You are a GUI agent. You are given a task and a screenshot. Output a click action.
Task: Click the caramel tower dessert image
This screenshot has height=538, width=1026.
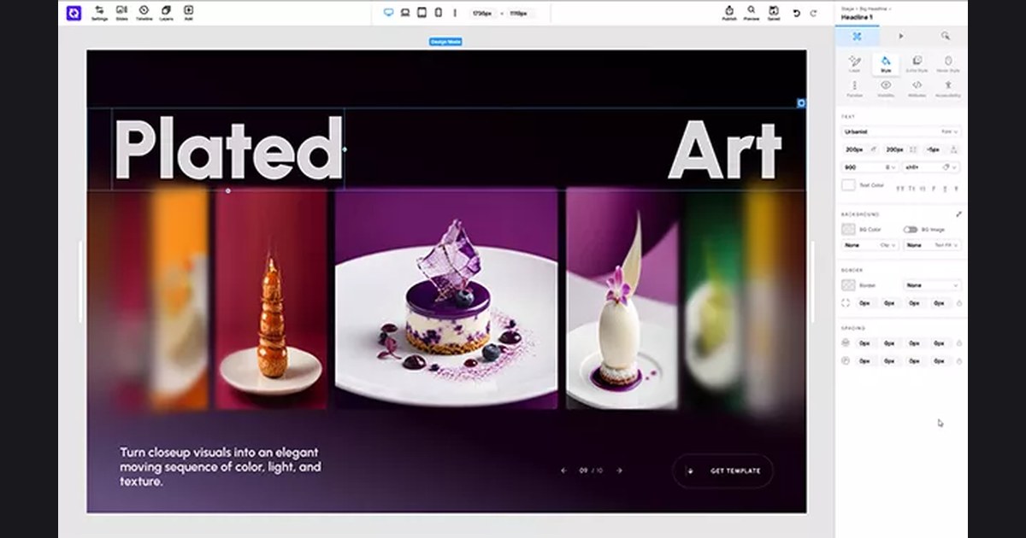271,299
